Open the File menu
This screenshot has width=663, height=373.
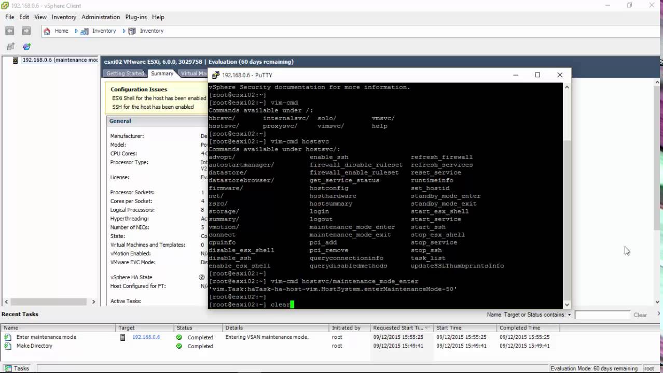[10, 17]
